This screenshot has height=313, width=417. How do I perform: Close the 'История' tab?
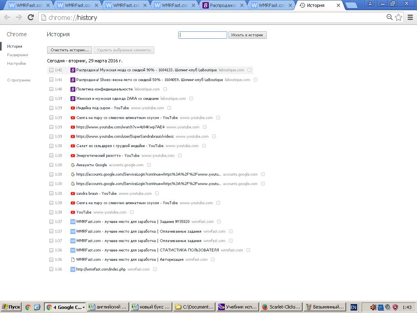tap(338, 5)
